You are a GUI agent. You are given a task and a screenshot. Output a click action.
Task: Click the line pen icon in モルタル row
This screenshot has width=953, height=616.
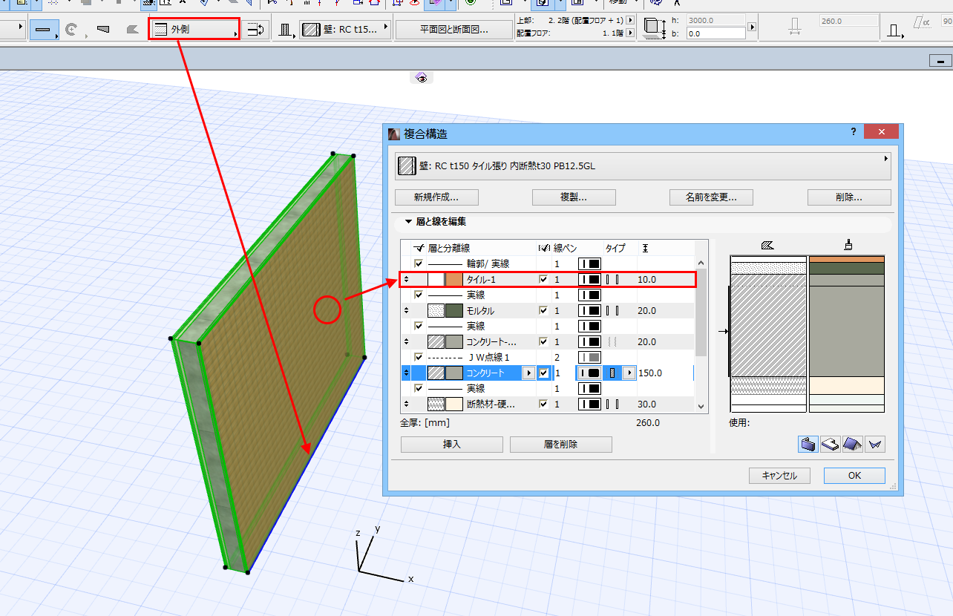pyautogui.click(x=589, y=311)
